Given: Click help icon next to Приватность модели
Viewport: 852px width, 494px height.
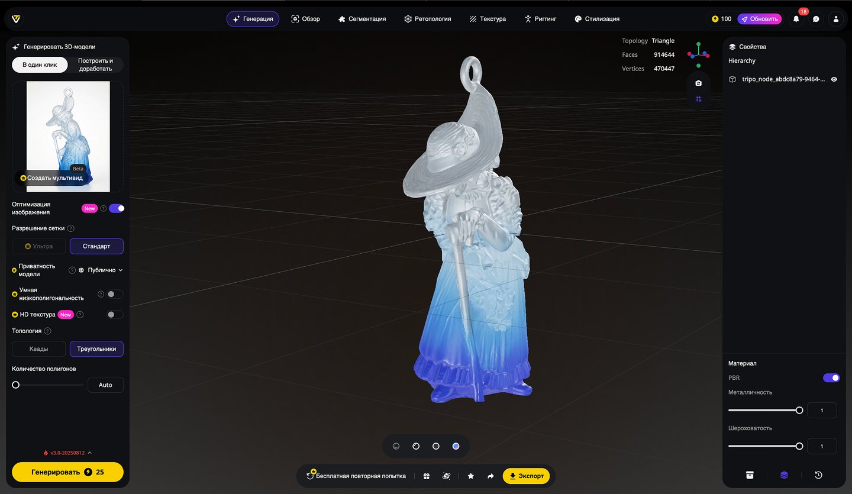Looking at the screenshot, I should pyautogui.click(x=72, y=270).
